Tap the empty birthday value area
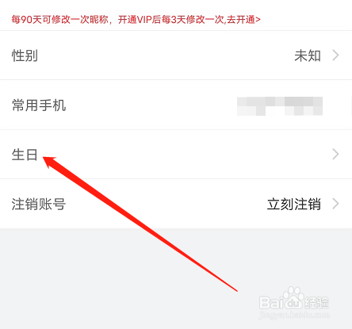Image resolution: width=352 pixels, height=329 pixels. (x=185, y=155)
